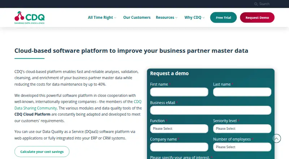Expand the All Time Right menu

coord(102,17)
